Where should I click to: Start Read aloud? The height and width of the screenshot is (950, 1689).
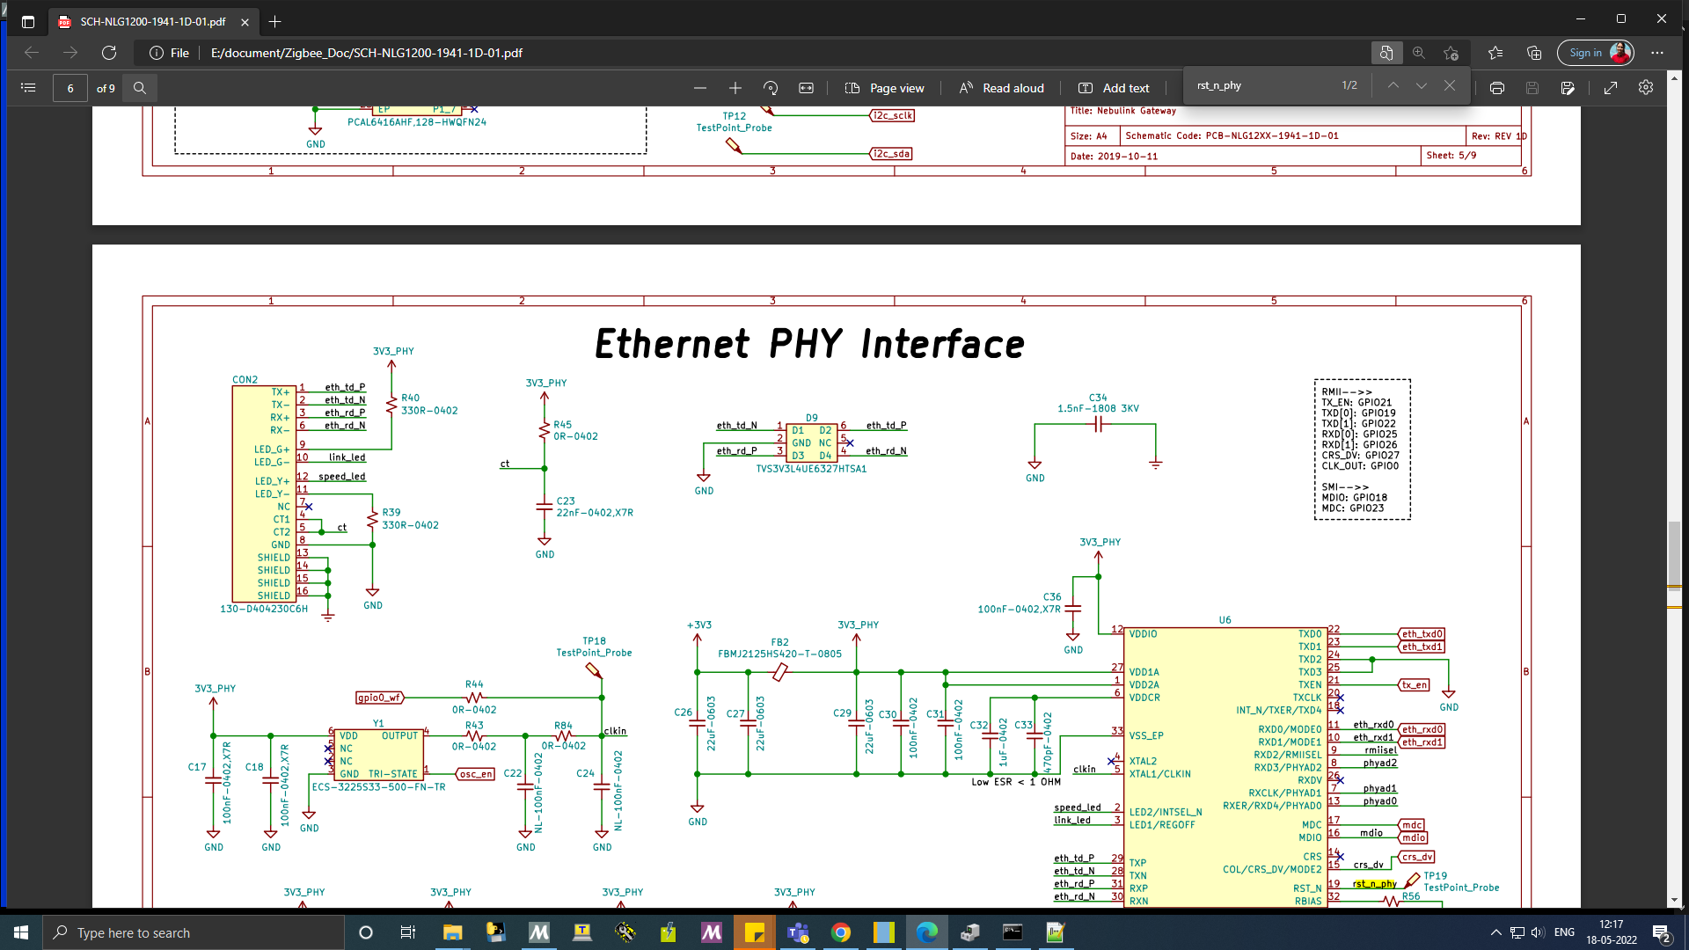pos(1001,88)
